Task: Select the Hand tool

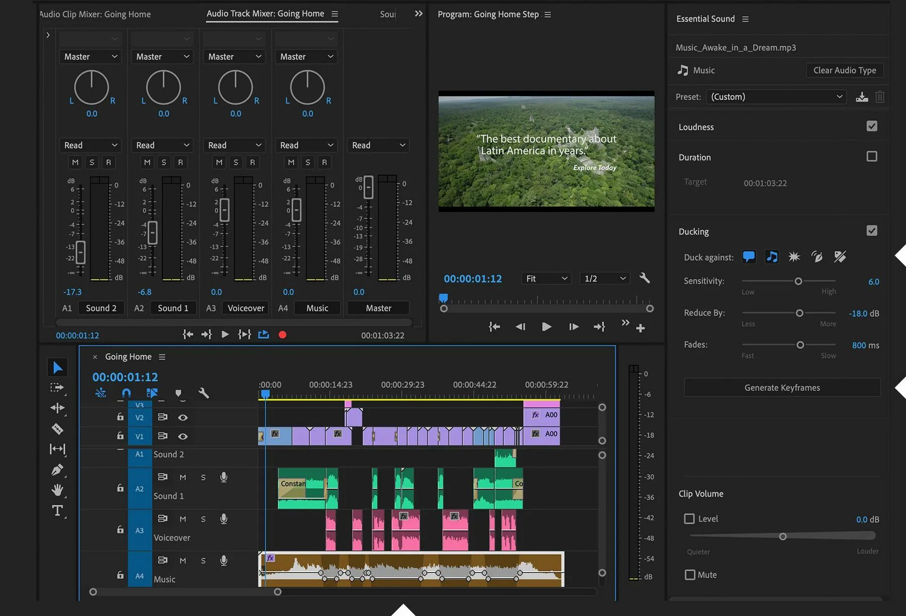Action: (x=57, y=490)
